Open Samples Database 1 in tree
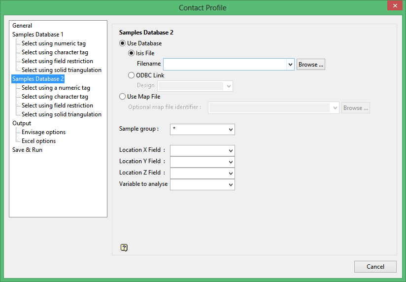 click(x=38, y=35)
